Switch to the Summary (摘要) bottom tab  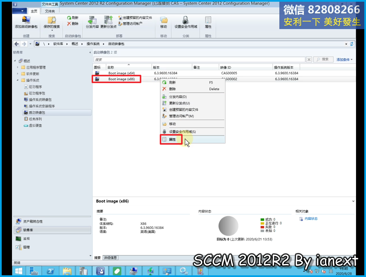coord(97,258)
